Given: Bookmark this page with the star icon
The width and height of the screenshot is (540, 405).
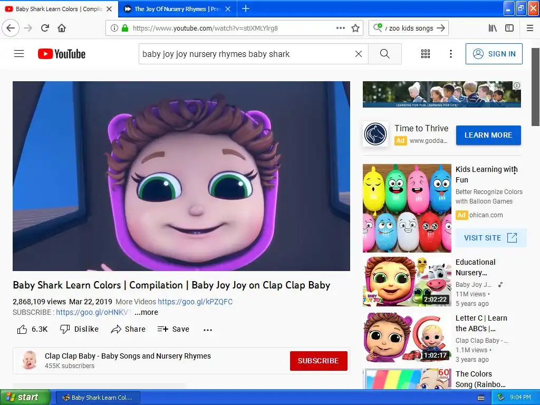Looking at the screenshot, I should [x=355, y=28].
